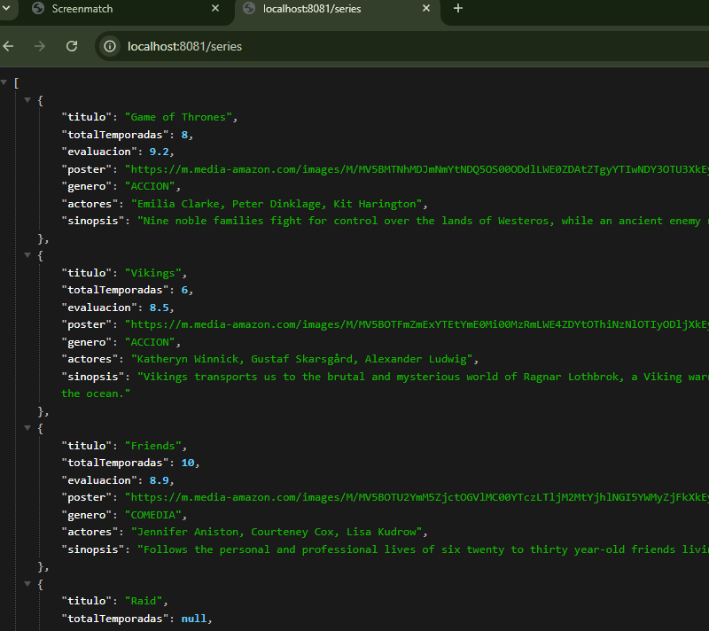Screen dimensions: 709x631
Task: Click totalTemporadas value 6
Action: coord(184,290)
